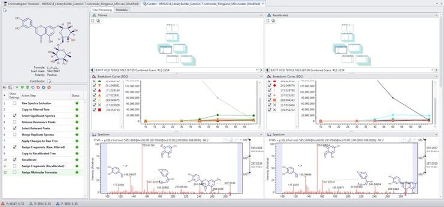Collapse the right Spectrum panel
This screenshot has width=444, height=207.
click(436, 135)
